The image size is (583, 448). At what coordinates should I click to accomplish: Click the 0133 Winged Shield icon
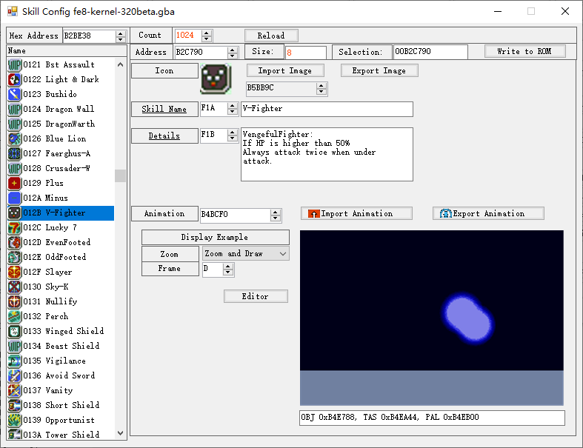[x=15, y=331]
